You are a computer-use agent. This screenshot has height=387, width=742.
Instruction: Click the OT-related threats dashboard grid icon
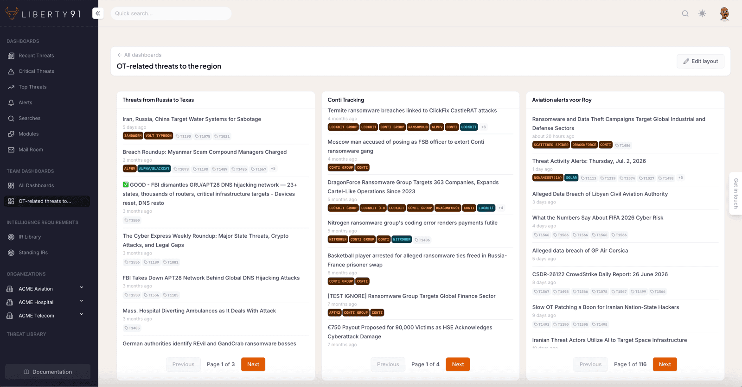11,201
